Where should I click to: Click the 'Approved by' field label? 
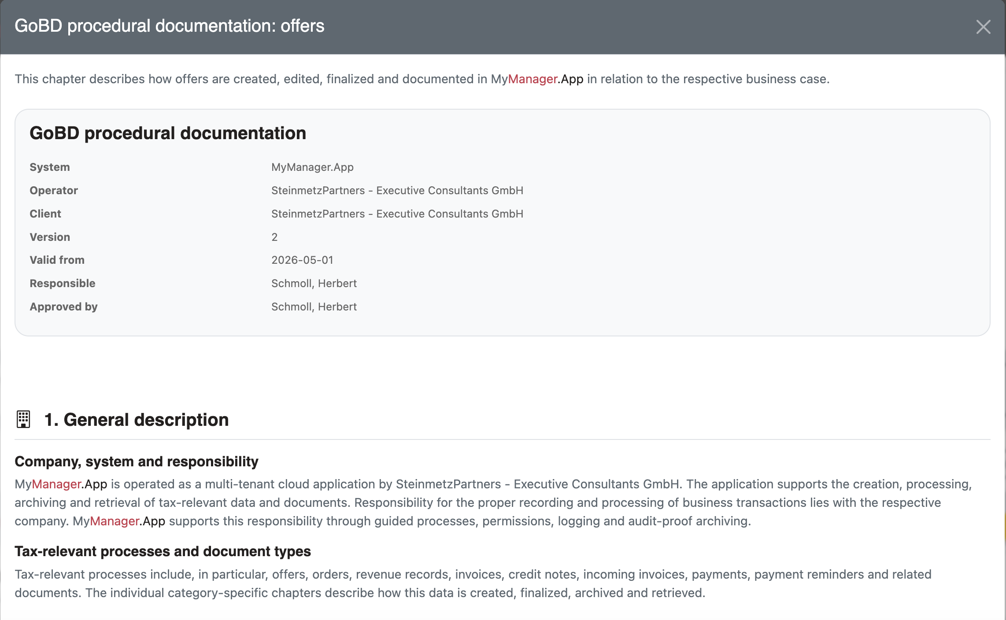(x=63, y=306)
